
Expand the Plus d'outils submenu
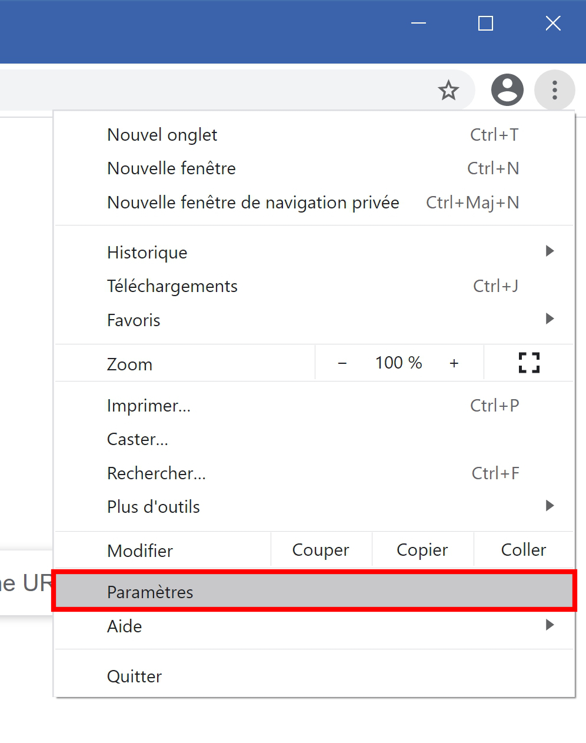click(314, 506)
